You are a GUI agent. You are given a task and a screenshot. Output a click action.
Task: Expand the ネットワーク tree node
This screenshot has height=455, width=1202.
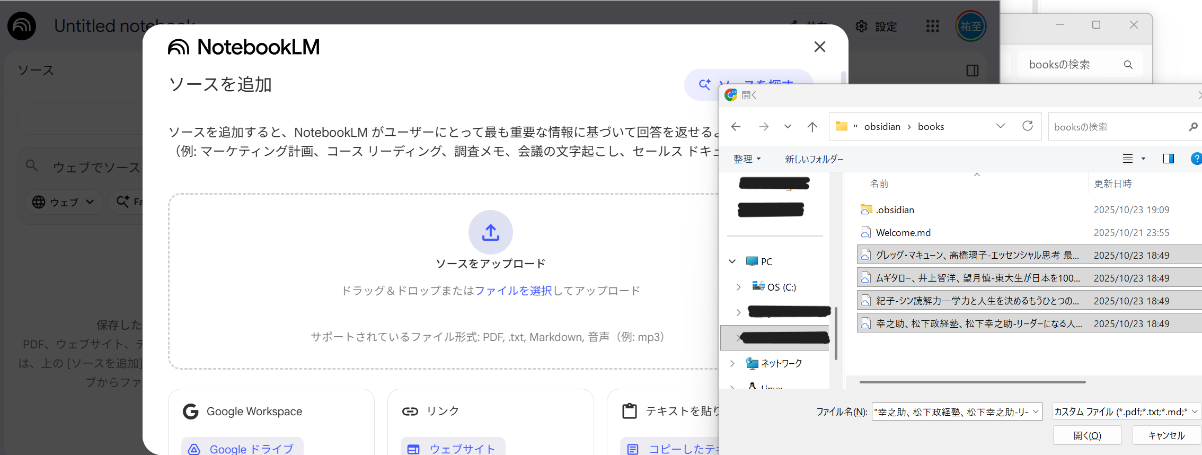click(x=732, y=363)
